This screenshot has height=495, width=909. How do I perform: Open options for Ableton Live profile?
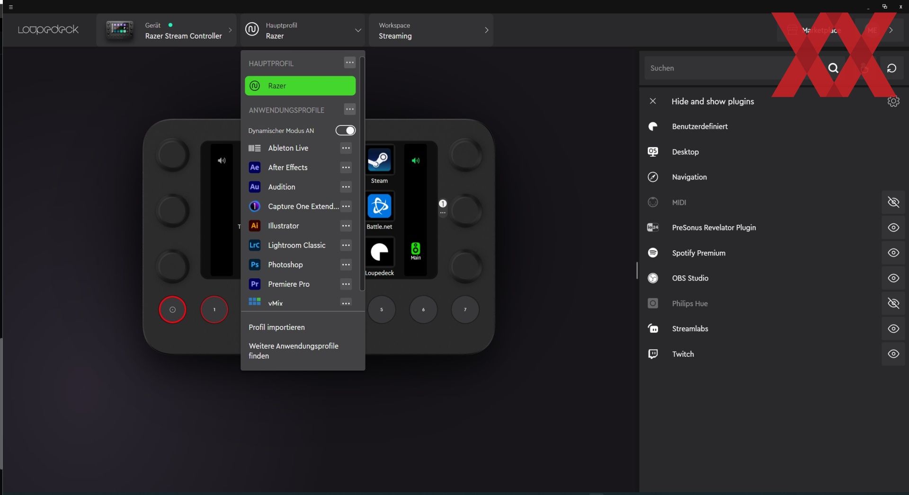[346, 148]
